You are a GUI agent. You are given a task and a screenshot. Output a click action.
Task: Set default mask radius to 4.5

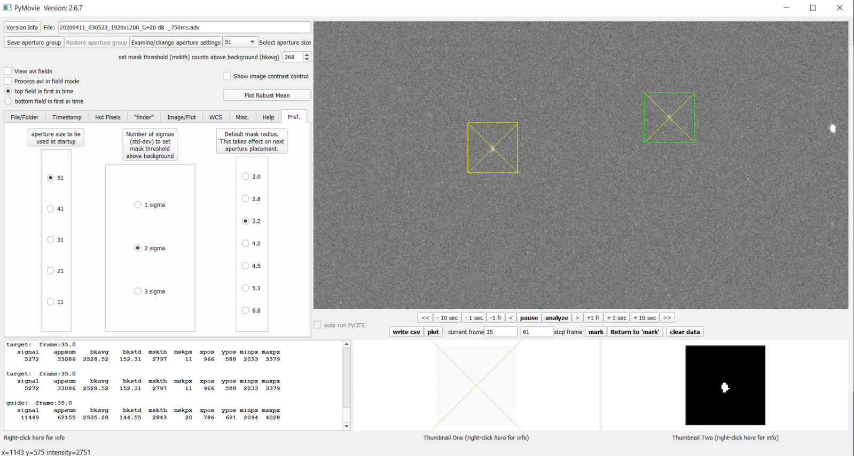tap(246, 266)
